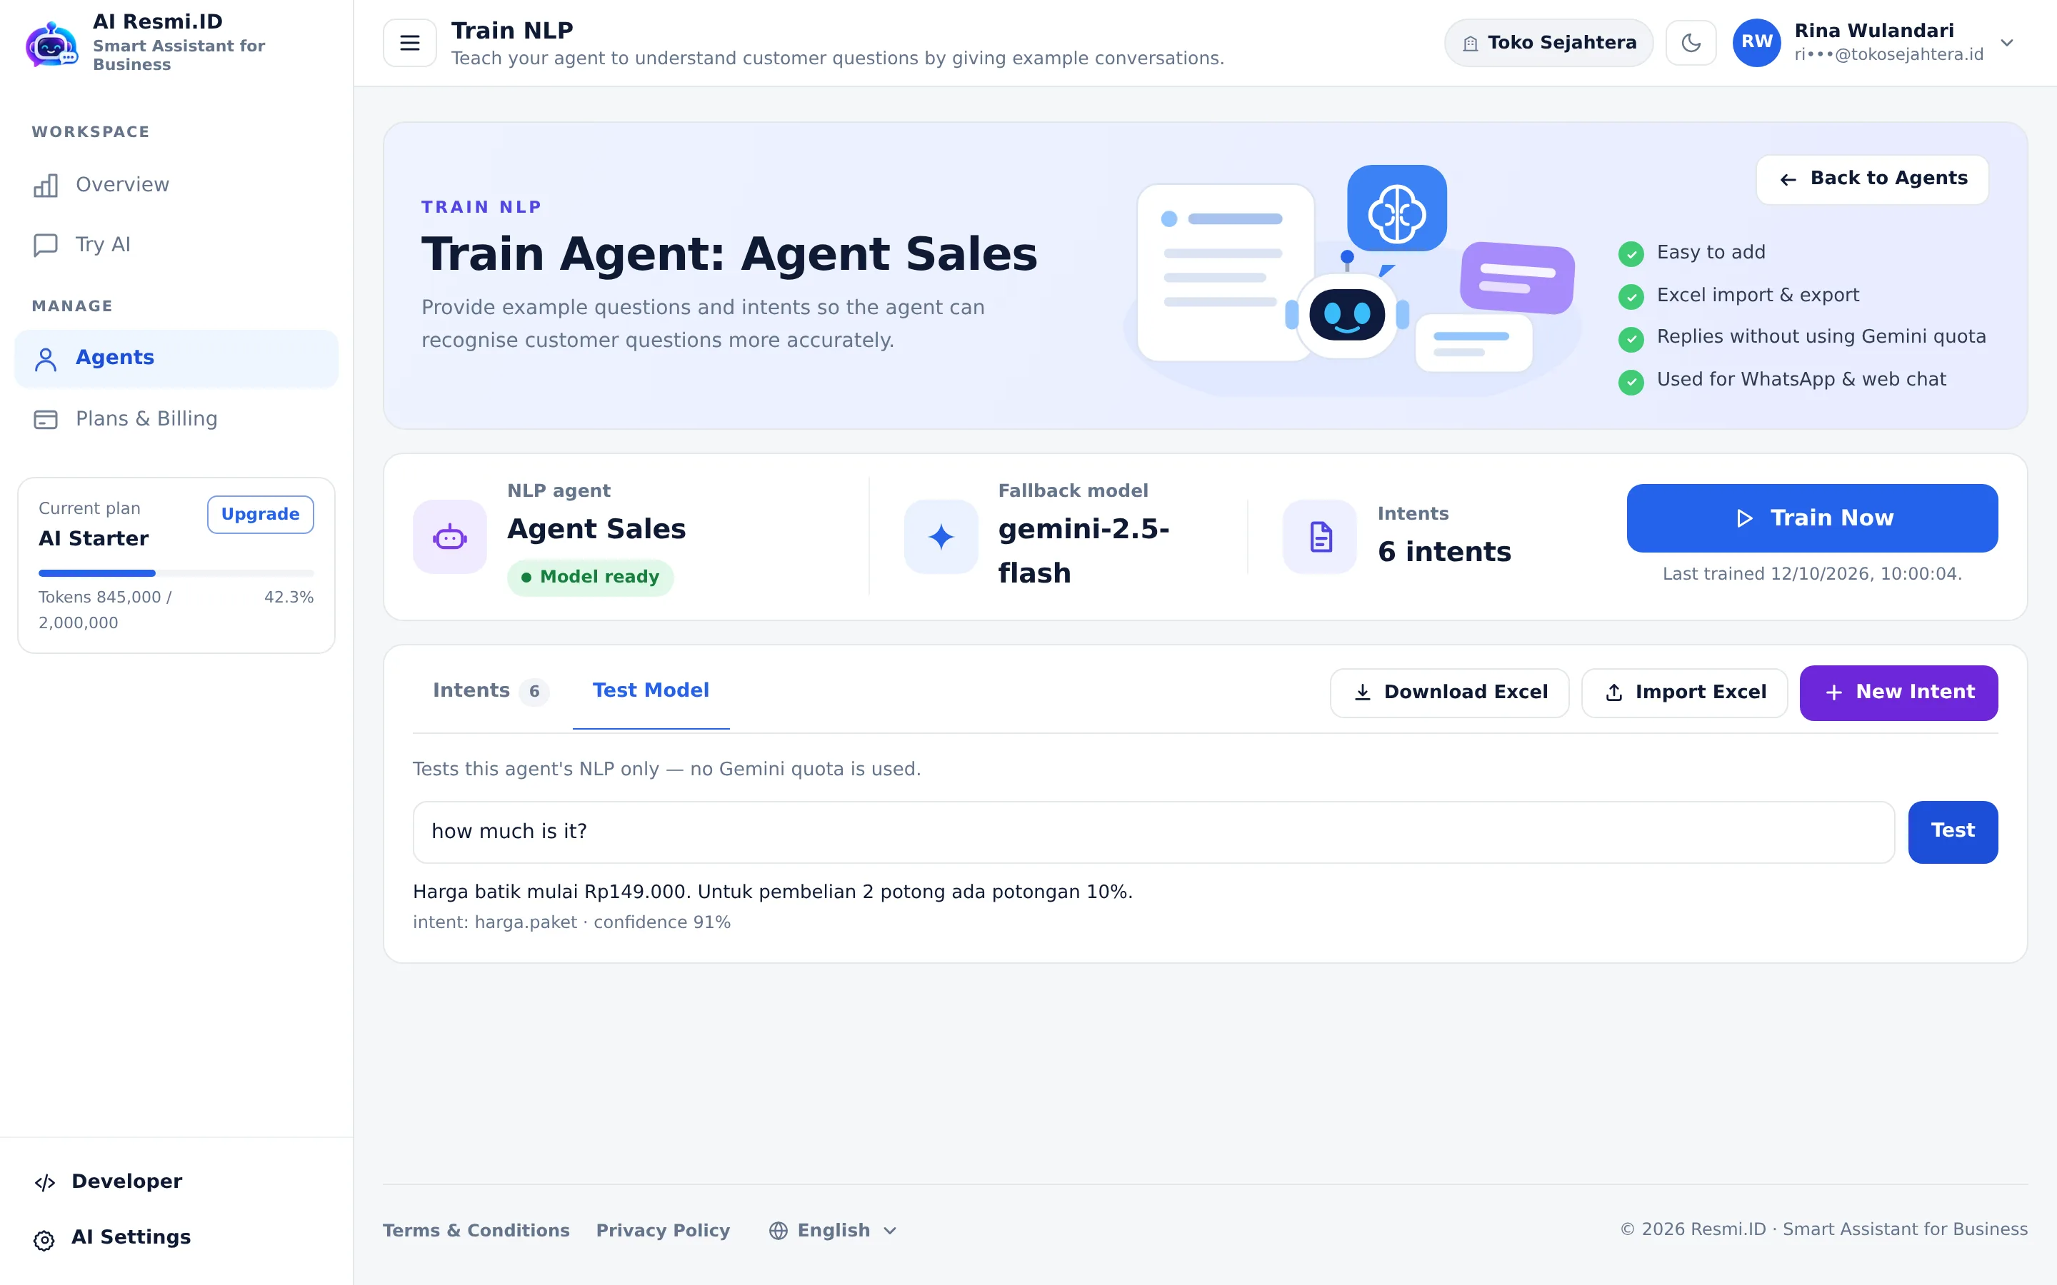Run the blue Test button

pos(1953,832)
